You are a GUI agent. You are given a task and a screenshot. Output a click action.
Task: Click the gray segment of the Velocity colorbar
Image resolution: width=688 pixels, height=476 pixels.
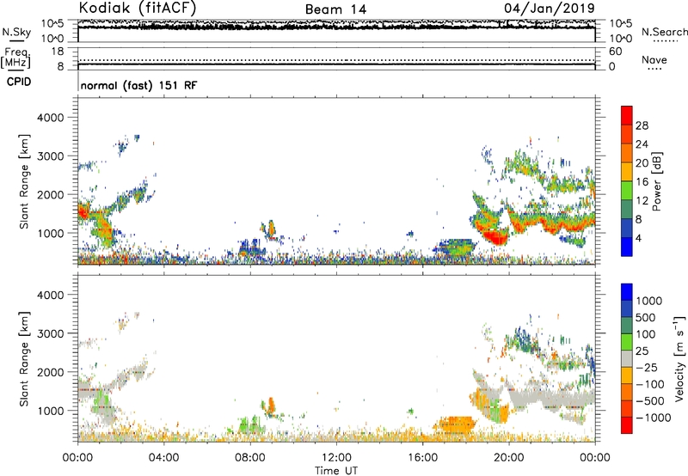(x=627, y=359)
